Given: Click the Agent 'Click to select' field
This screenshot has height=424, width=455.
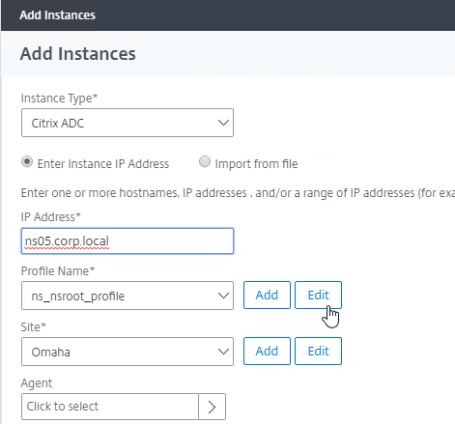Looking at the screenshot, I should [110, 407].
